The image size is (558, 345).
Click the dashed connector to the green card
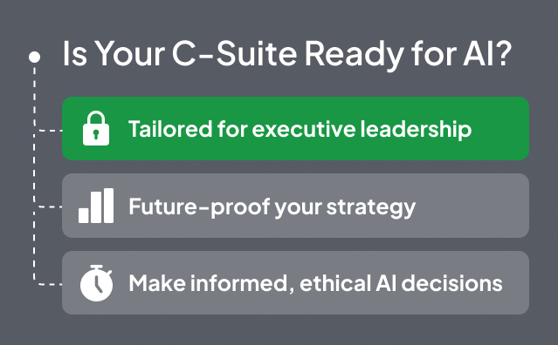(50, 131)
